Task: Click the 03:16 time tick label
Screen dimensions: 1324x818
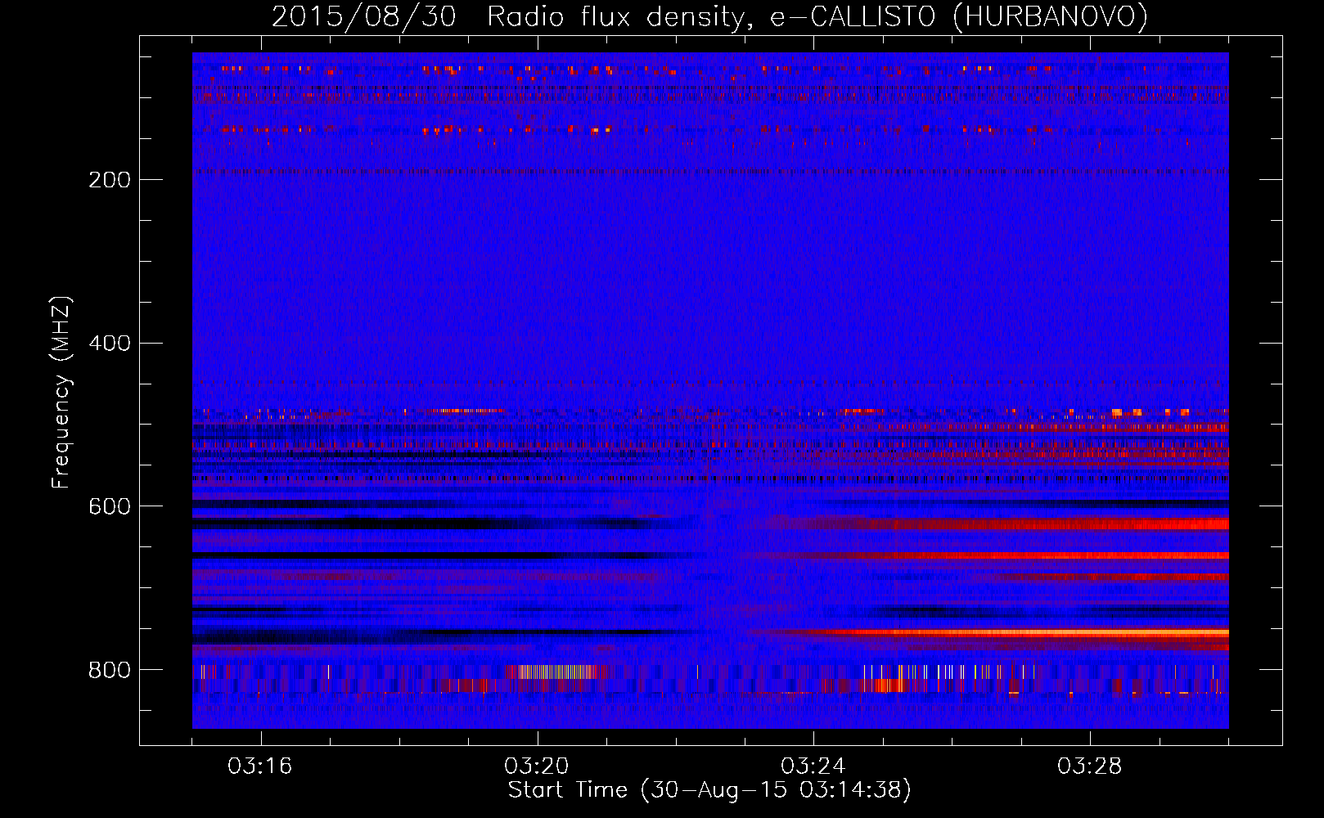Action: (x=260, y=766)
